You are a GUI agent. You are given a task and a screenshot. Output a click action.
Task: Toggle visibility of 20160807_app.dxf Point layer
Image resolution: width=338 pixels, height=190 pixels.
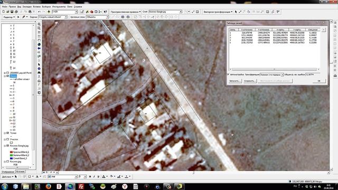[x=8, y=73]
